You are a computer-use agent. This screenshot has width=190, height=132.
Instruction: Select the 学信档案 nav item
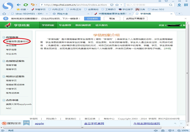(x=48, y=25)
